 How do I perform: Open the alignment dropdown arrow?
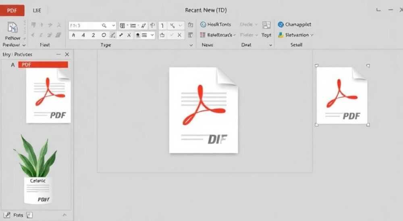(152, 35)
